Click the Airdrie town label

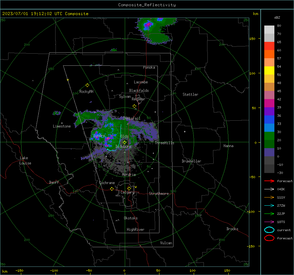(x=129, y=175)
